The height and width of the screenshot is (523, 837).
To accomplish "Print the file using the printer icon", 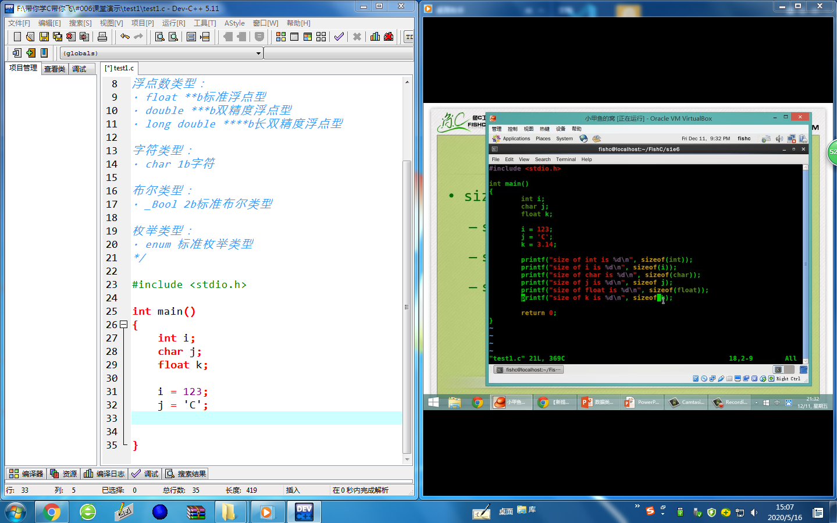I will [x=102, y=37].
